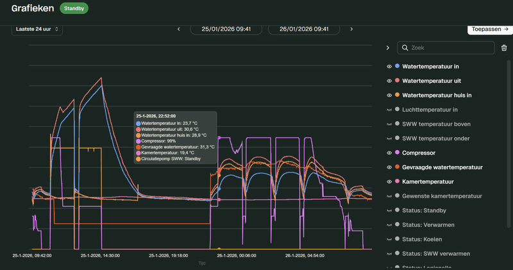Image resolution: width=513 pixels, height=270 pixels.
Task: Show Gewenste kamertemperatuur series
Action: pos(389,196)
